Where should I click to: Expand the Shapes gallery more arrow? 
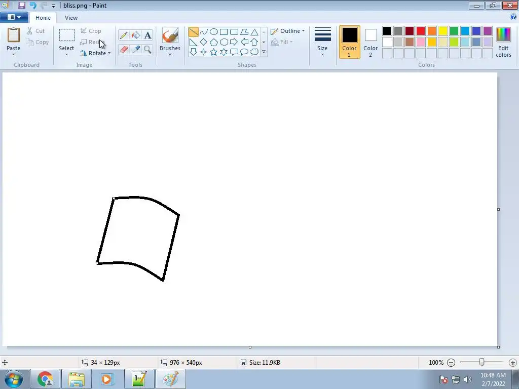(264, 52)
